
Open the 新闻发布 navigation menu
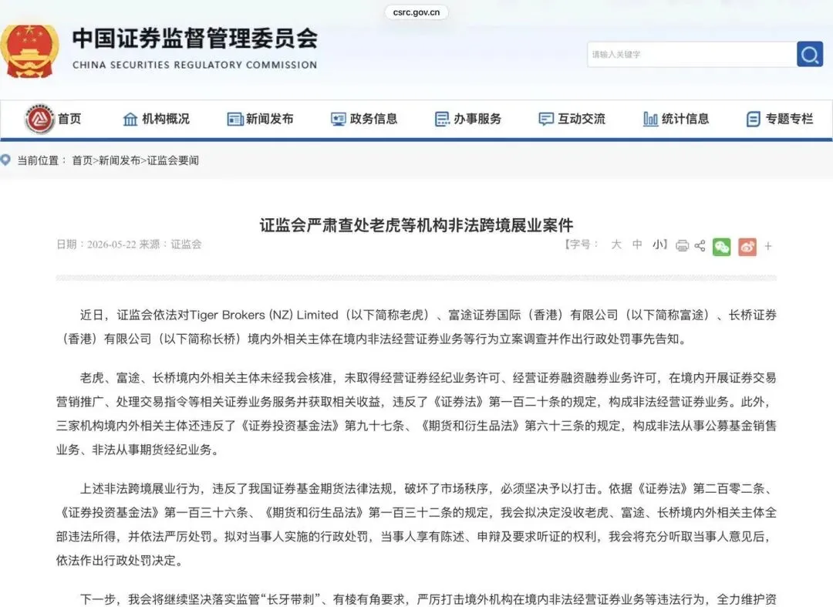(x=260, y=119)
